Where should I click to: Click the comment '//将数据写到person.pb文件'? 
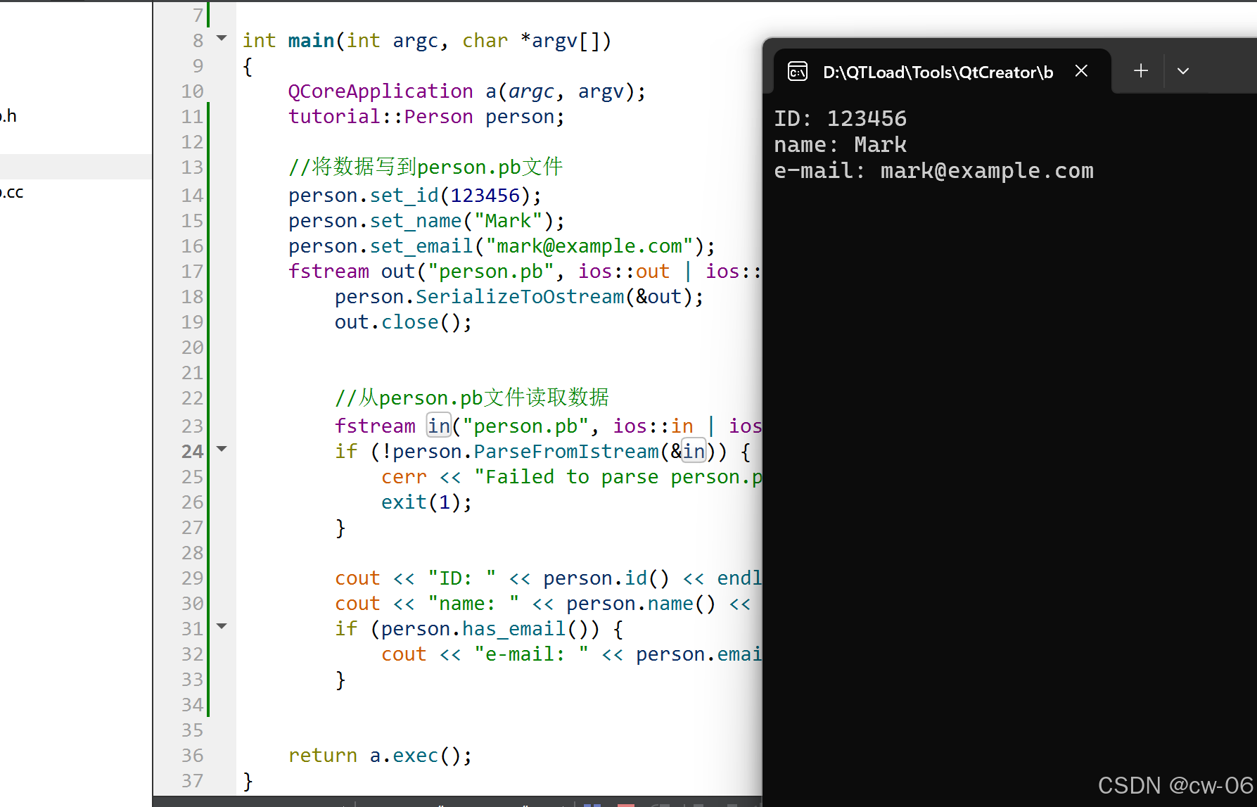426,167
